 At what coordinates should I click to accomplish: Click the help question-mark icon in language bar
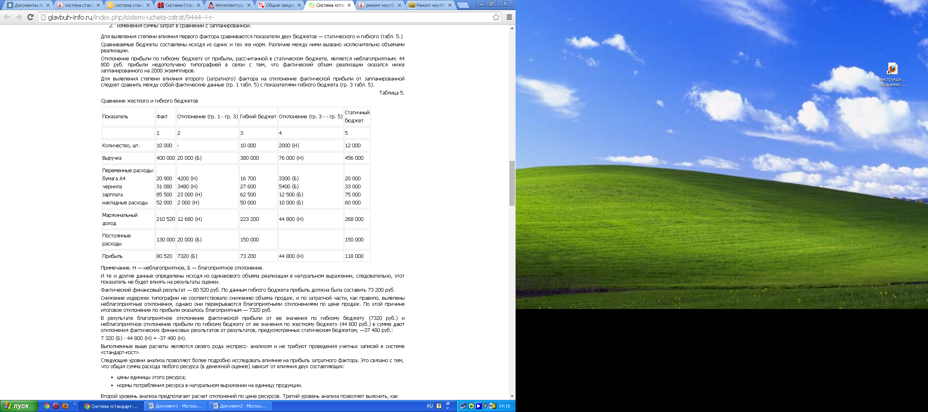pos(439,406)
